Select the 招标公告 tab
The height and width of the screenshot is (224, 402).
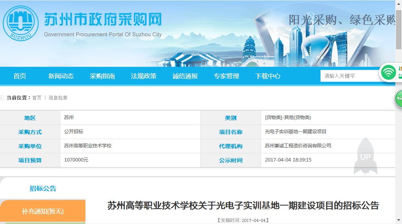[x=43, y=188]
